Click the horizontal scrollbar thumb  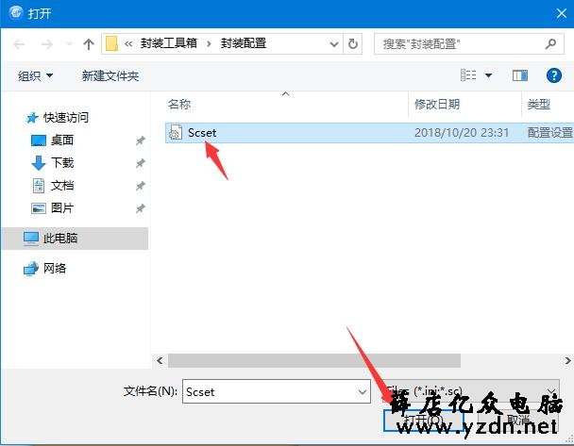click(314, 361)
